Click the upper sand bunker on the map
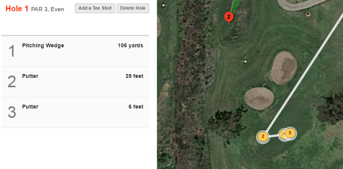This screenshot has height=169, width=343. [284, 68]
